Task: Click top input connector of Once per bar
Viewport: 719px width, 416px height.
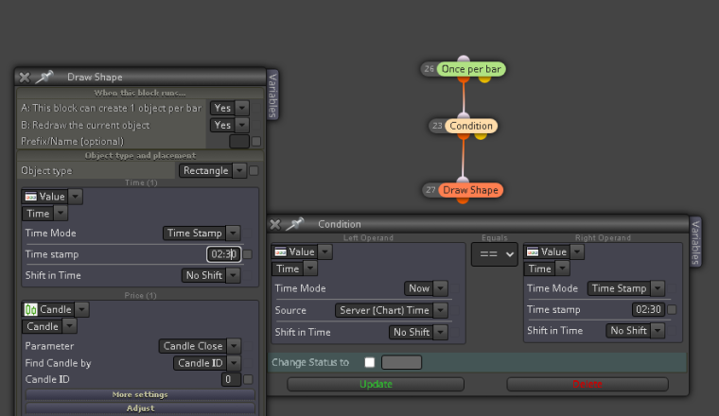Action: coord(464,59)
